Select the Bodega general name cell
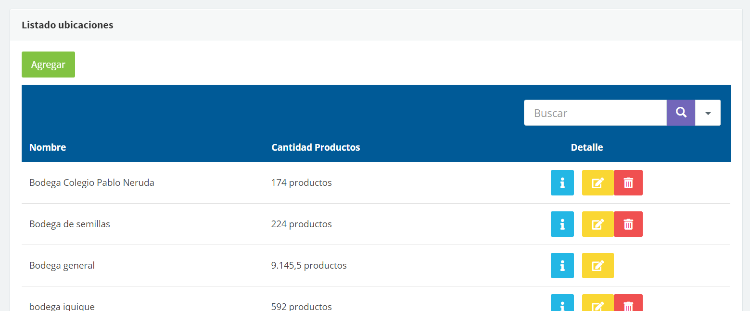Image resolution: width=750 pixels, height=311 pixels. 62,266
